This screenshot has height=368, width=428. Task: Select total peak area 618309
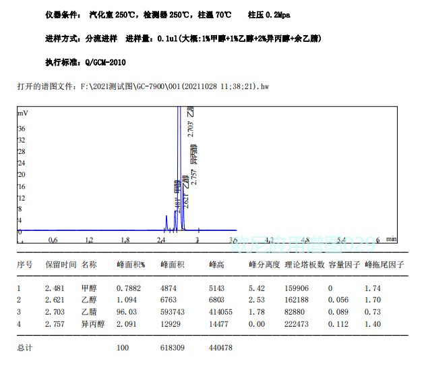click(x=173, y=348)
